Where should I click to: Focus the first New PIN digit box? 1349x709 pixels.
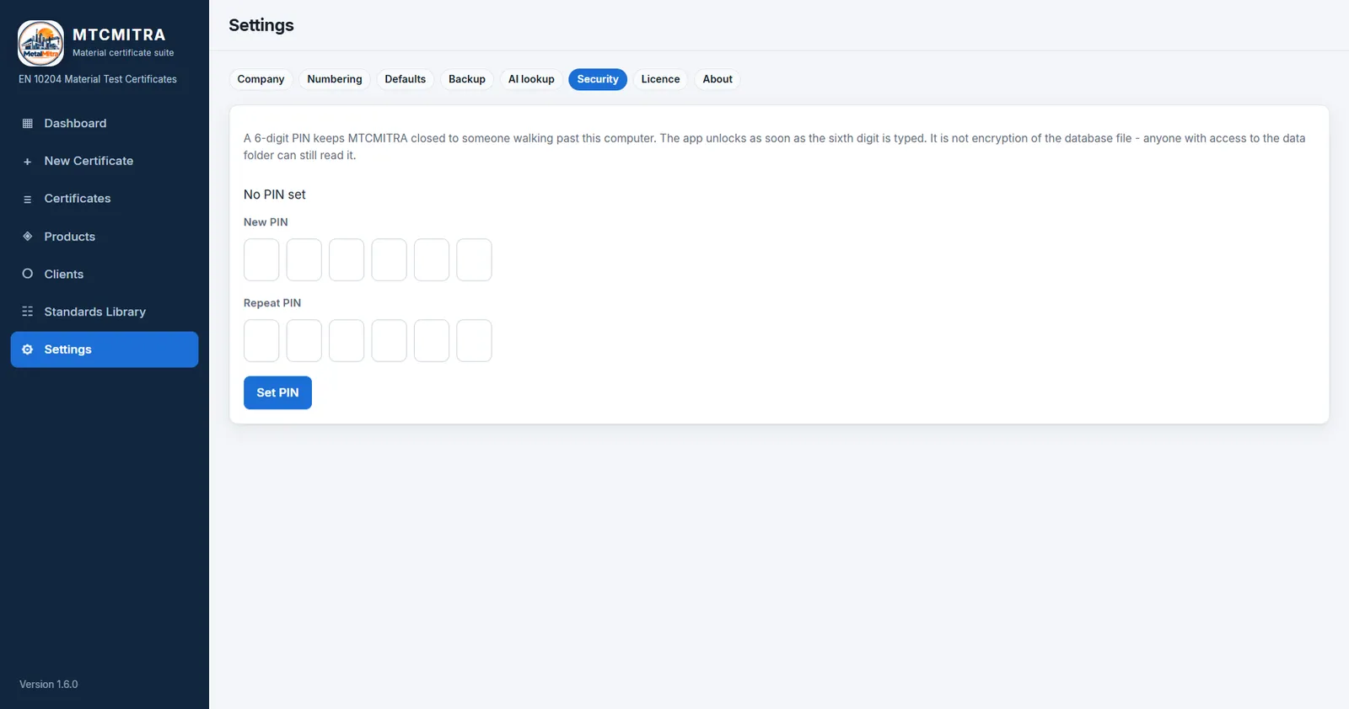(x=261, y=260)
